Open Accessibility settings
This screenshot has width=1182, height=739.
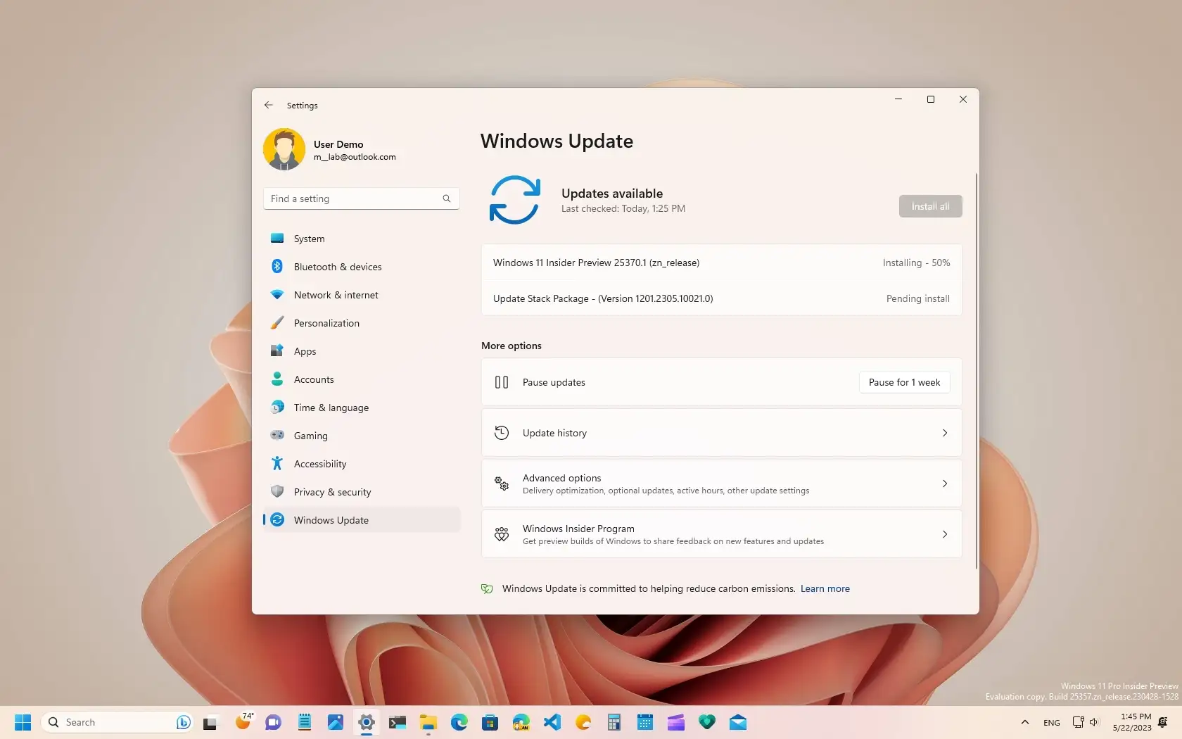(x=319, y=464)
